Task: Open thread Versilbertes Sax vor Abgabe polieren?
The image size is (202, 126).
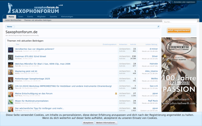Action: [x=35, y=49]
